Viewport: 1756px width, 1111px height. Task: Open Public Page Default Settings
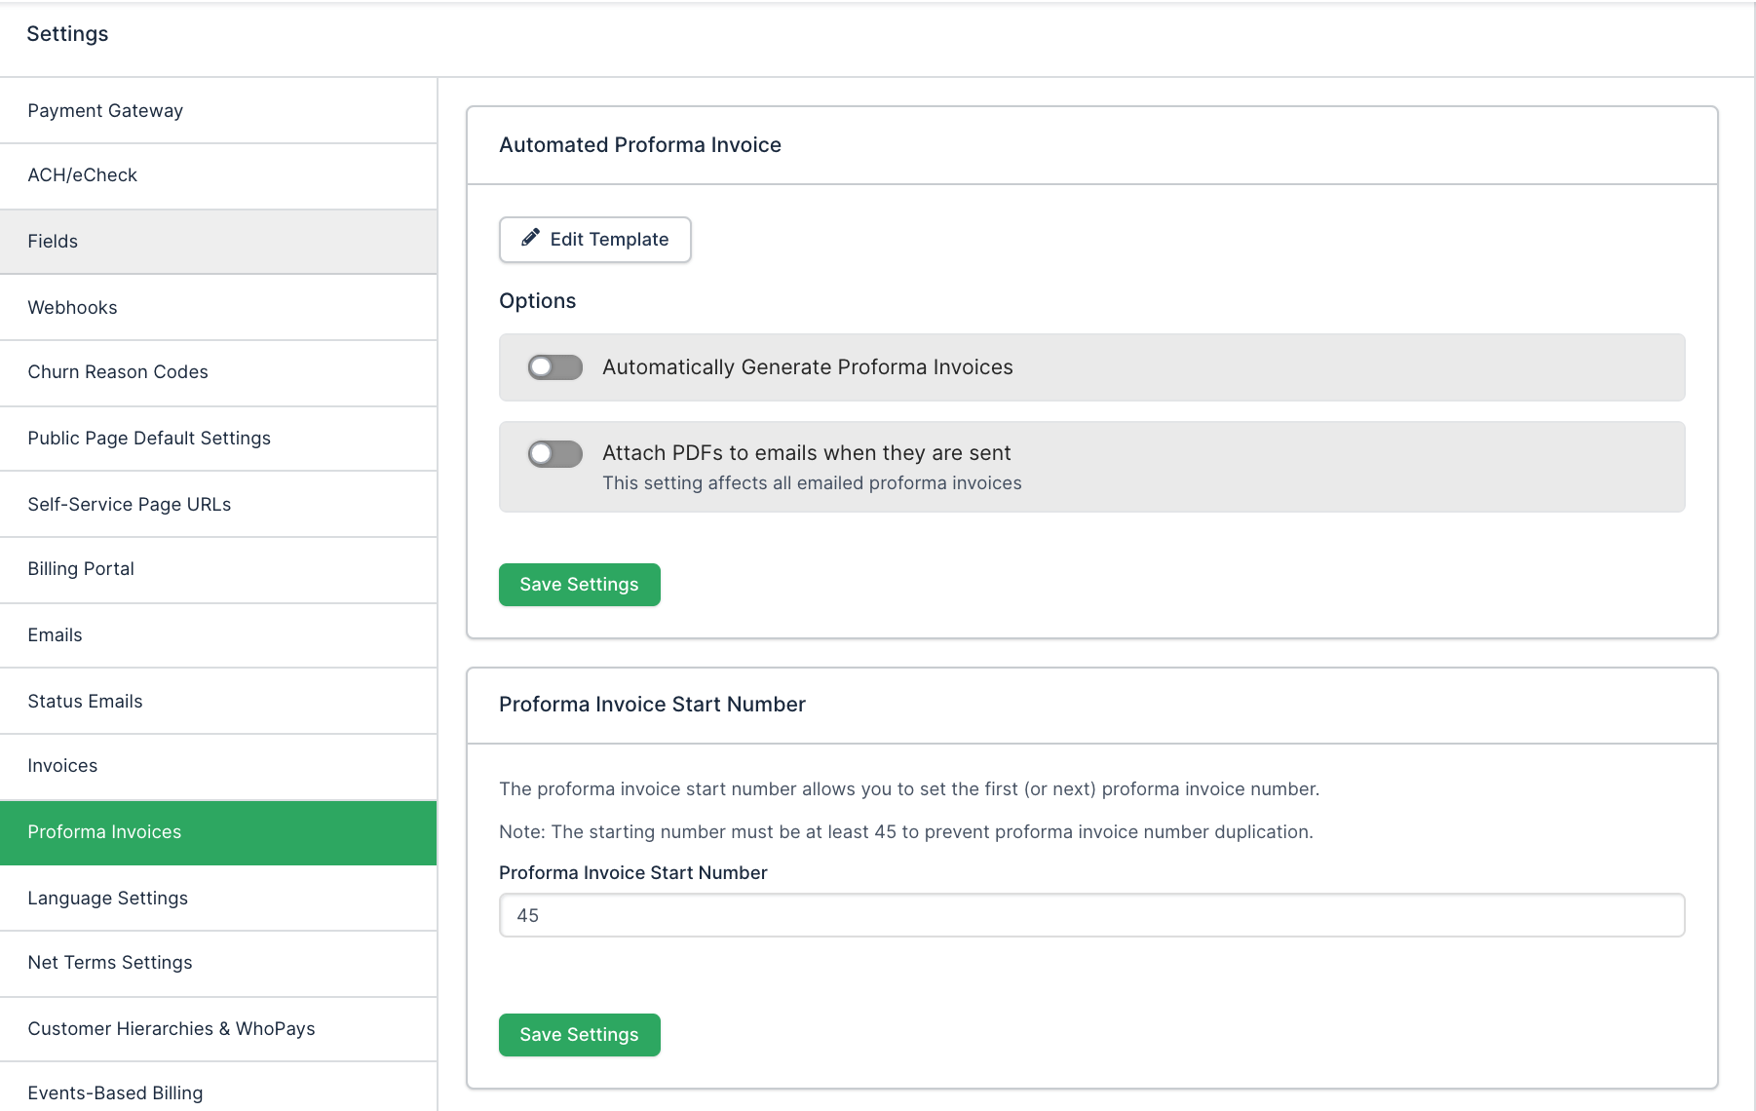(x=149, y=439)
